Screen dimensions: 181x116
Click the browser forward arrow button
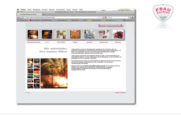(21, 18)
